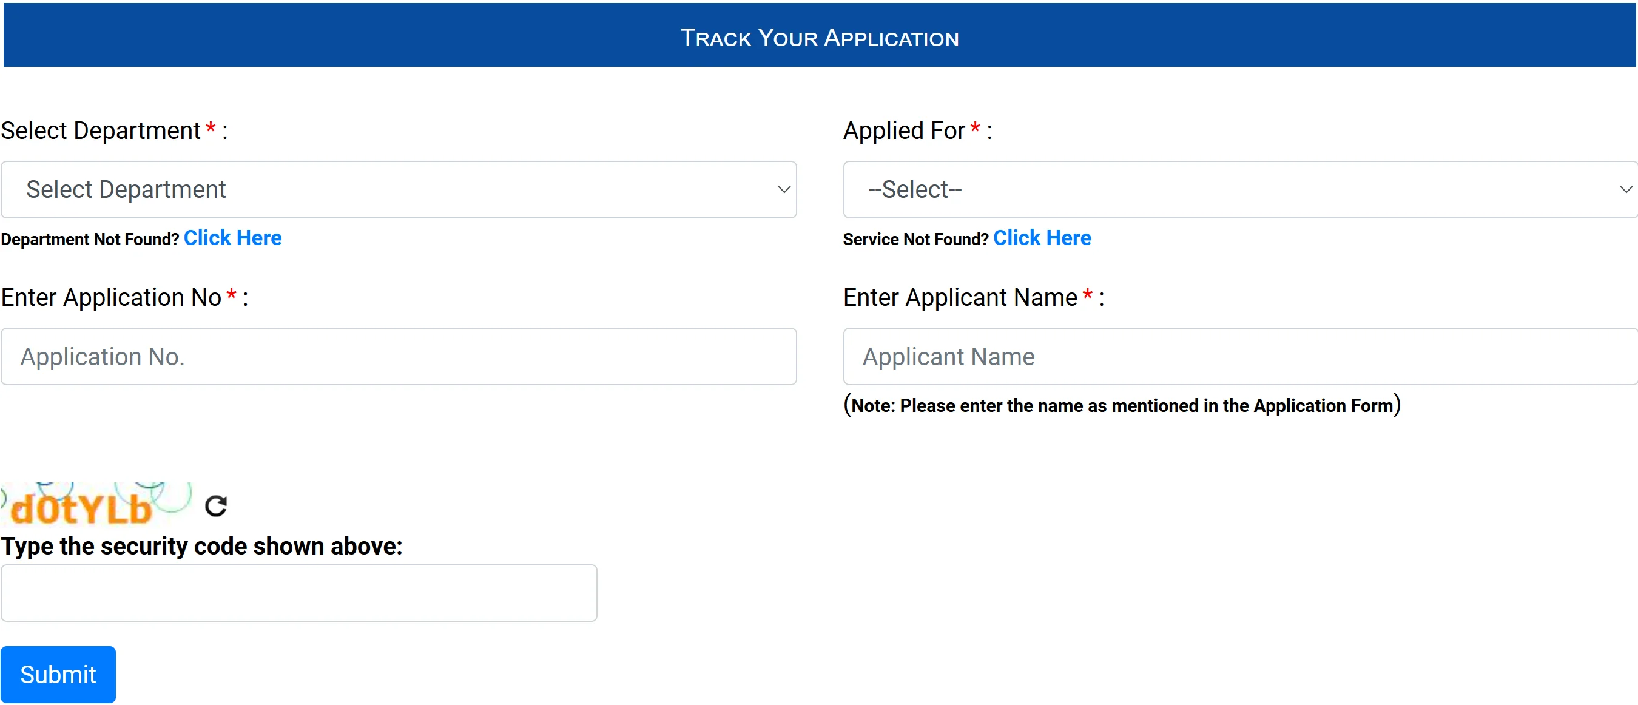Focus the Applicant Name text field

point(1240,357)
